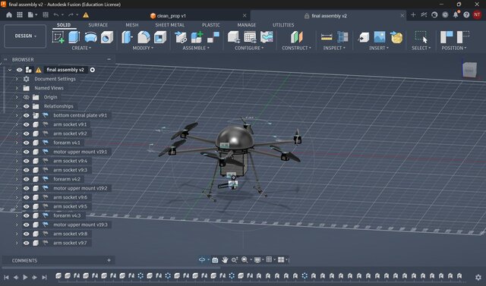This screenshot has height=286, width=486.
Task: Click the Insert Component icon in Assemble
Action: pyautogui.click(x=181, y=37)
